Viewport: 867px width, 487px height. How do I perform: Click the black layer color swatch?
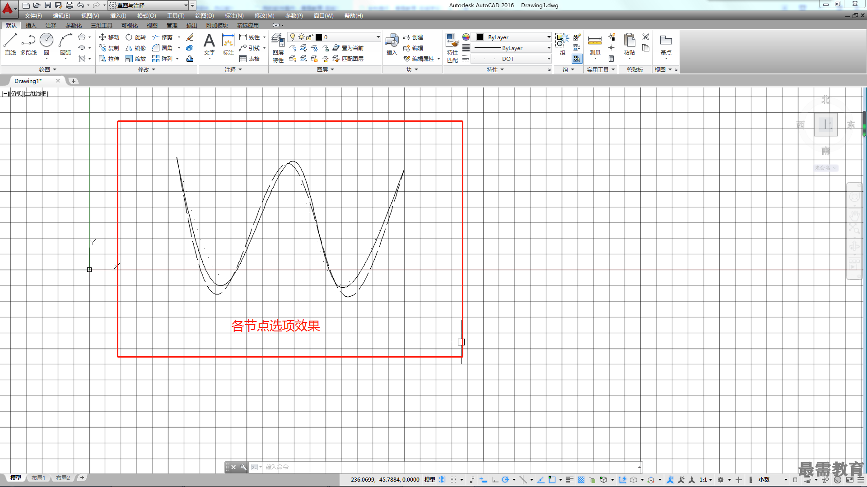pyautogui.click(x=318, y=37)
